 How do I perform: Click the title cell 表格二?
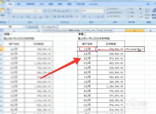82,34
